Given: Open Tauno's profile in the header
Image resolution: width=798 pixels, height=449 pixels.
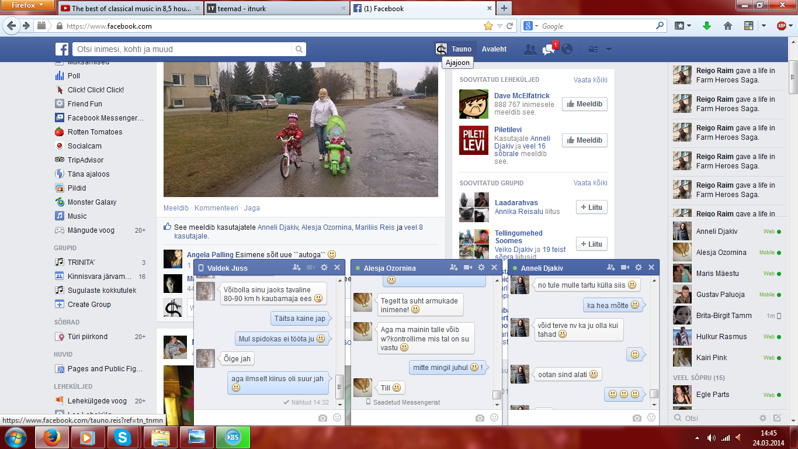Looking at the screenshot, I should click(x=454, y=50).
